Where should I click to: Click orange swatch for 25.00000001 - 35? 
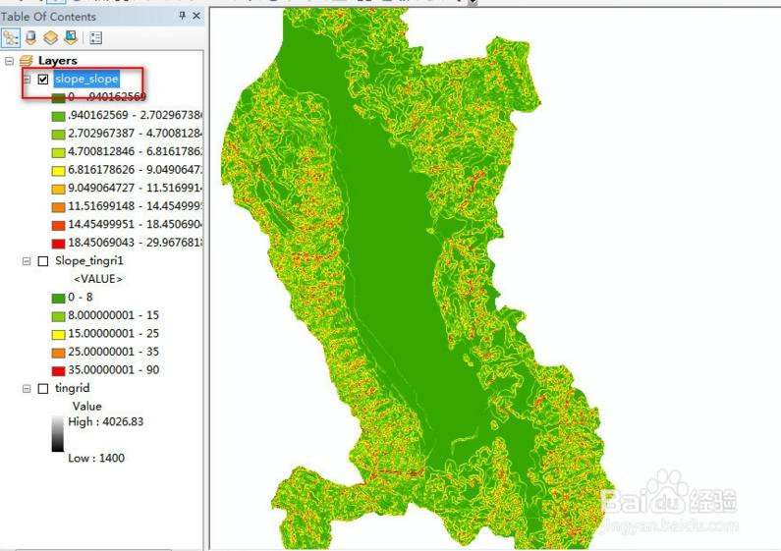coord(58,353)
